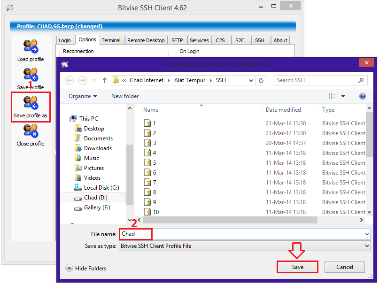Click the Save profile icon
The height and width of the screenshot is (284, 379).
(31, 74)
